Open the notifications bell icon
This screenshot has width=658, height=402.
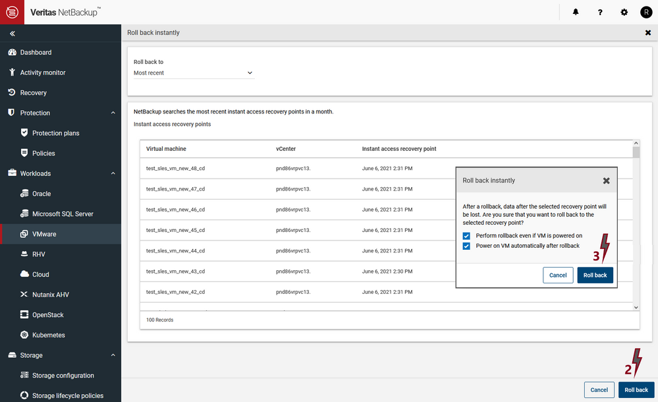pos(576,12)
